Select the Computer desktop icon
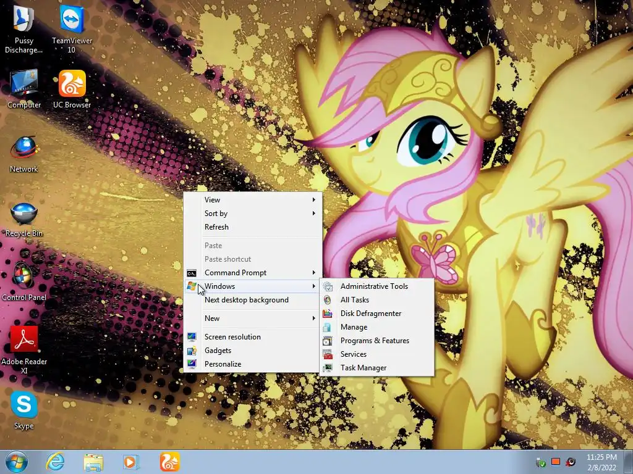The image size is (633, 474). coord(24,89)
